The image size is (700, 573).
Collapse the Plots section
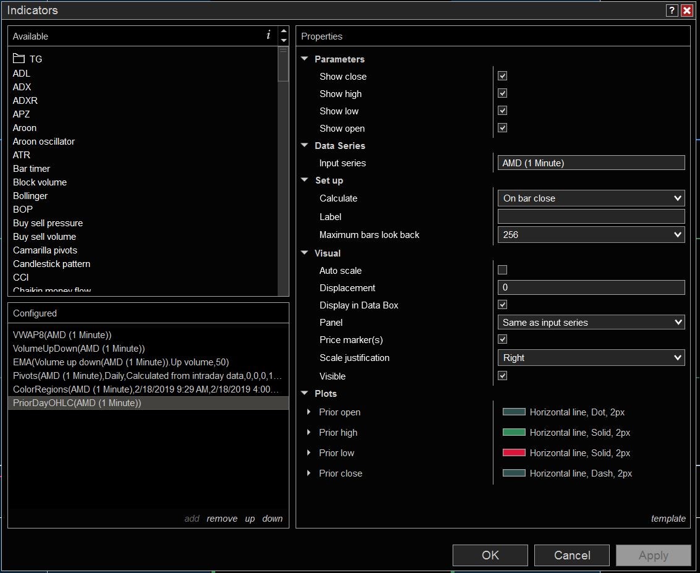pyautogui.click(x=305, y=393)
